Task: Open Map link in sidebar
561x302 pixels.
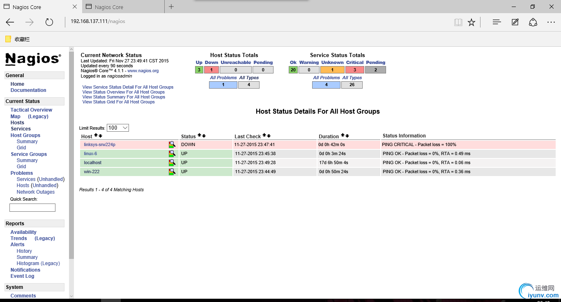Action: click(15, 117)
